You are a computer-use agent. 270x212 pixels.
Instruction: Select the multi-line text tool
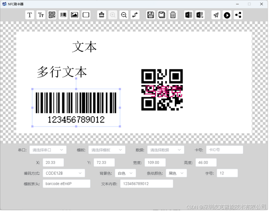[41, 15]
